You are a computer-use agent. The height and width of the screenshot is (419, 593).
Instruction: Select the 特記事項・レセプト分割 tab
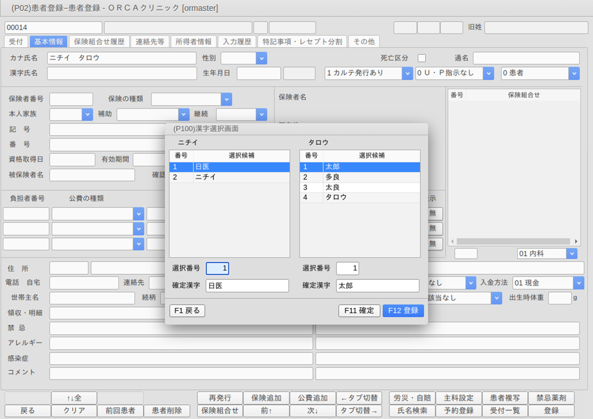pyautogui.click(x=302, y=41)
